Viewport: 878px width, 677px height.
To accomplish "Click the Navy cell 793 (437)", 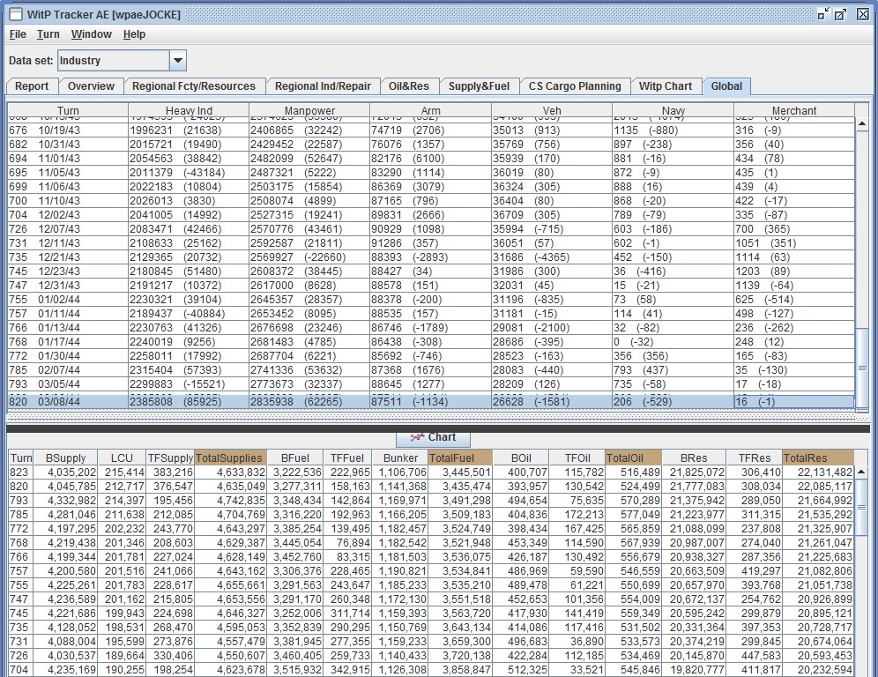I will [673, 370].
